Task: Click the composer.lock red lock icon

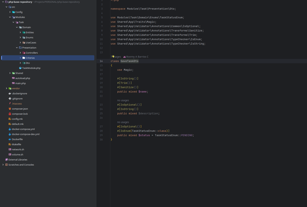Action: (10, 114)
